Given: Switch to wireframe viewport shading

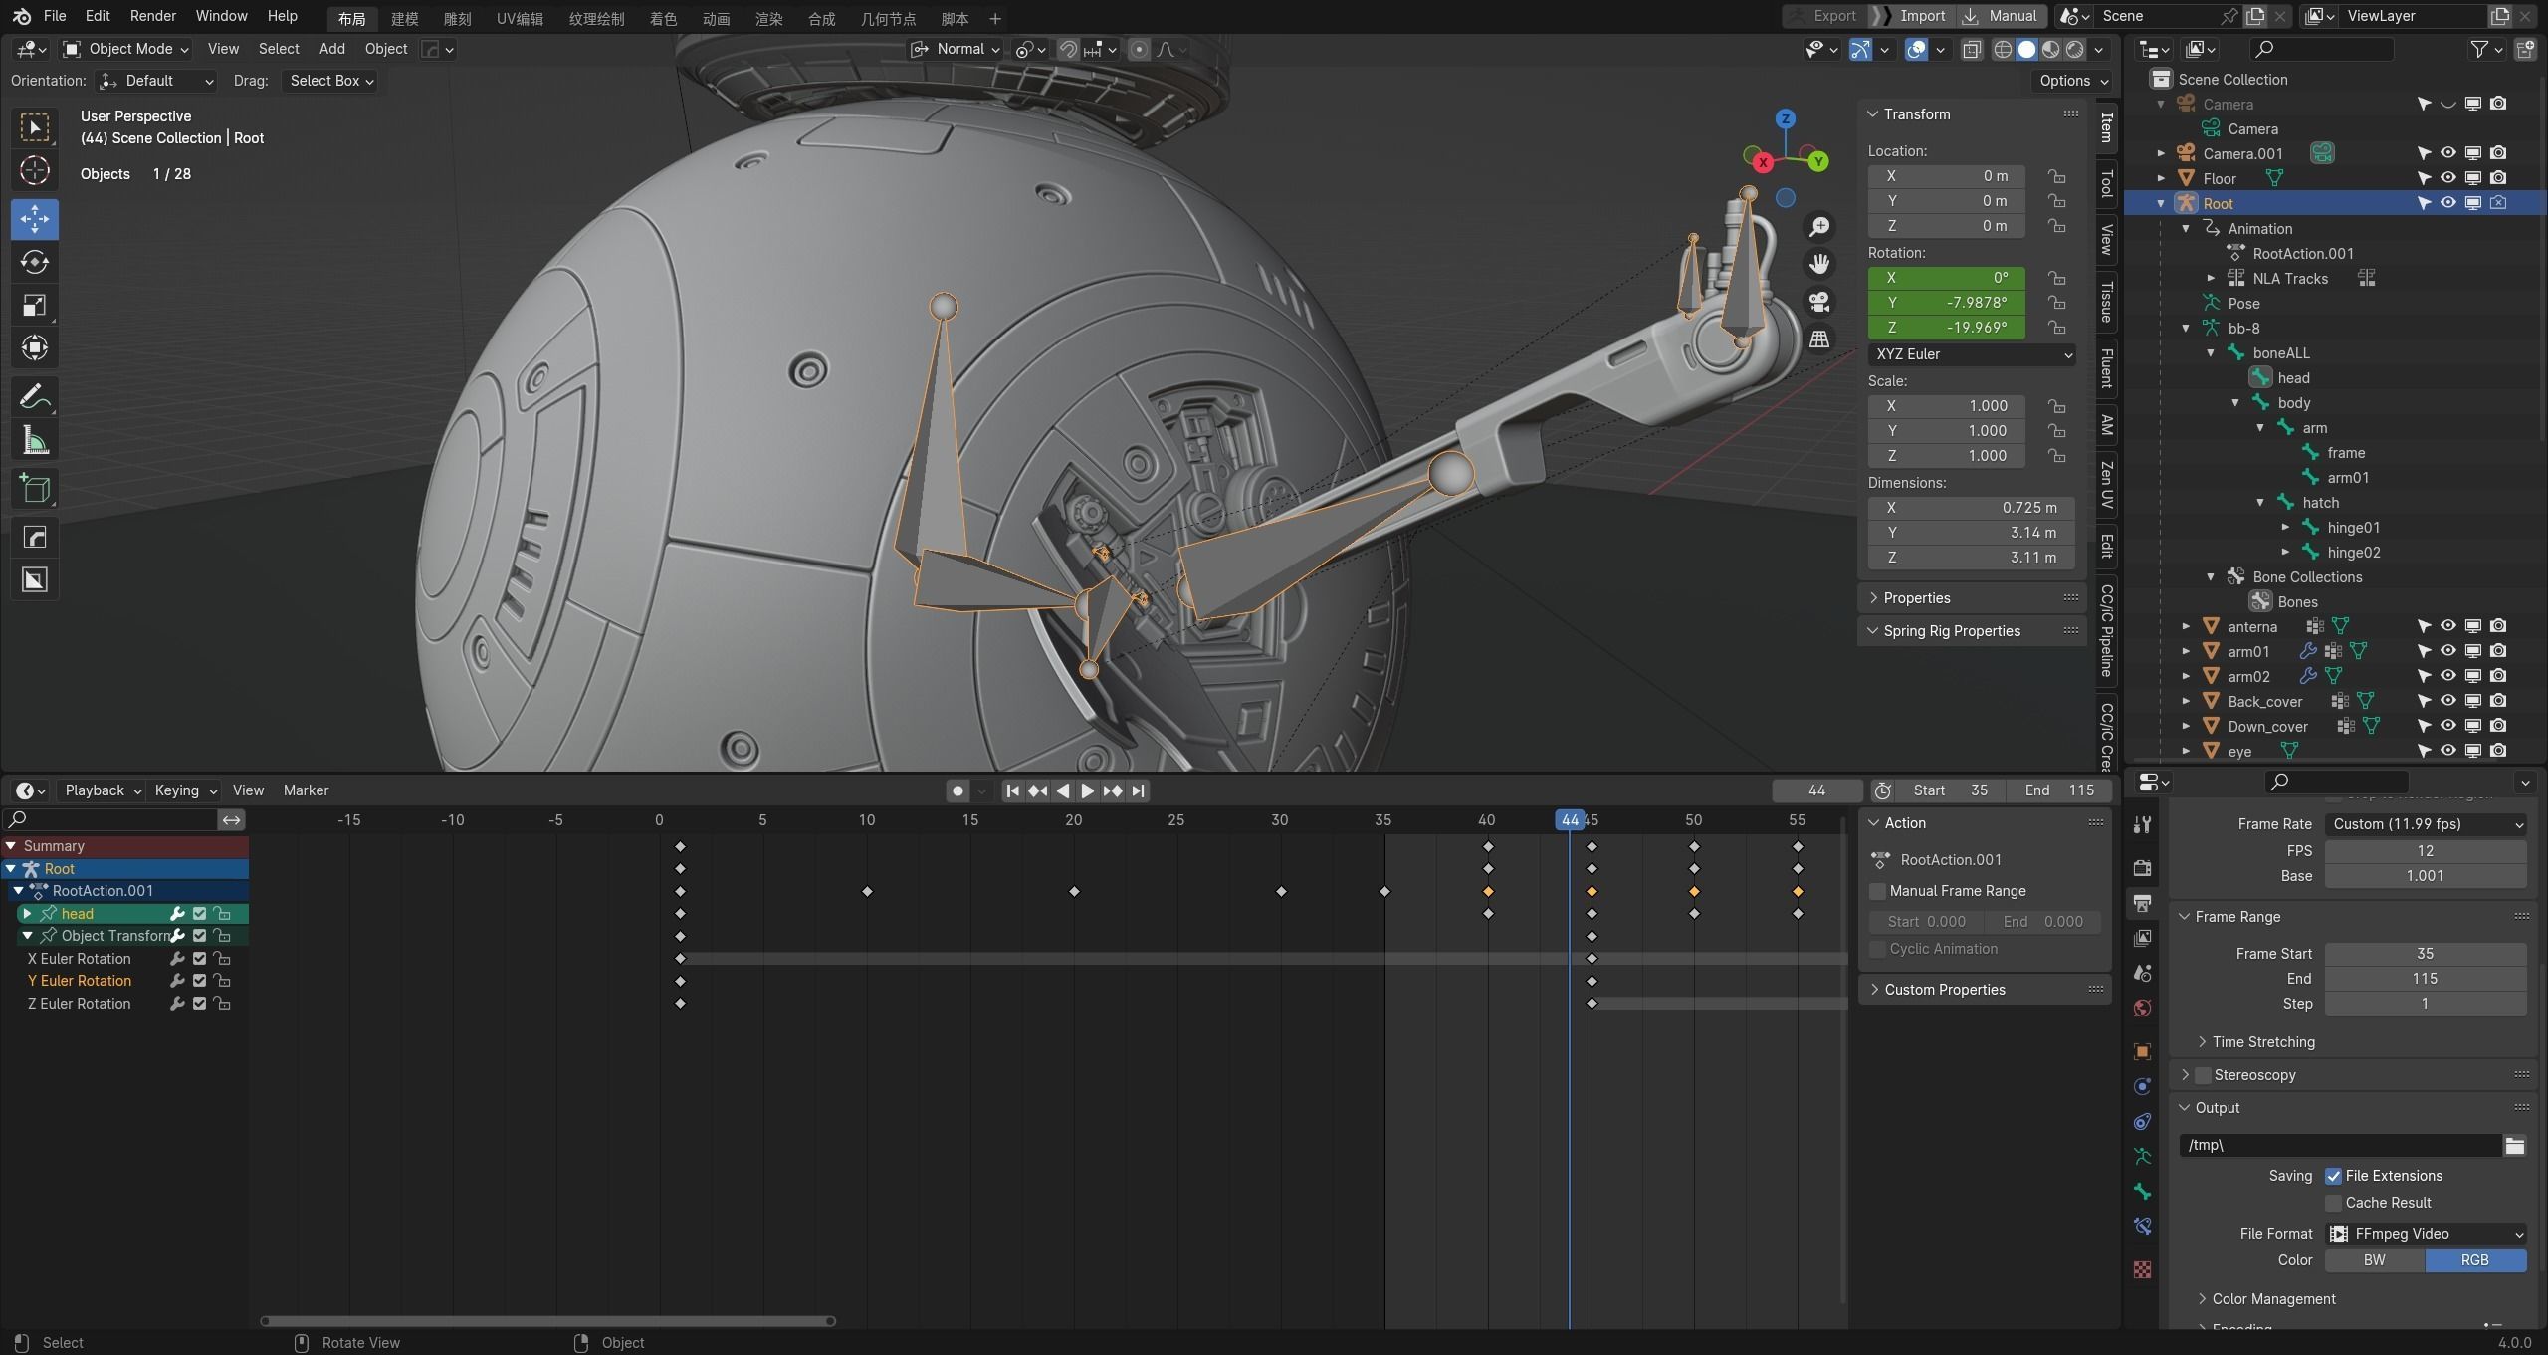Looking at the screenshot, I should [x=2003, y=49].
